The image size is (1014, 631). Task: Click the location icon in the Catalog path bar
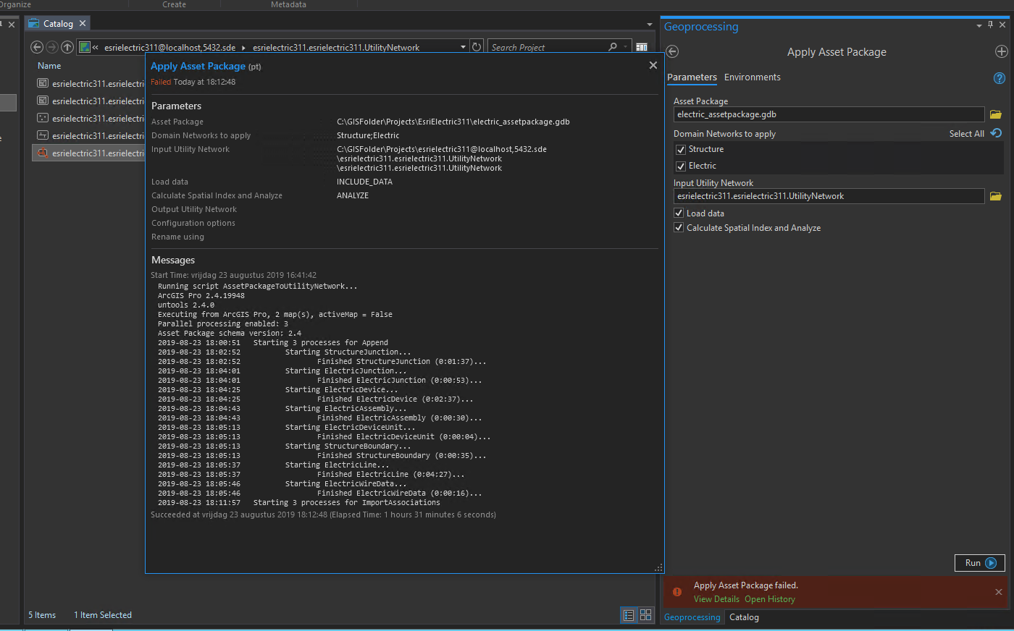tap(85, 47)
